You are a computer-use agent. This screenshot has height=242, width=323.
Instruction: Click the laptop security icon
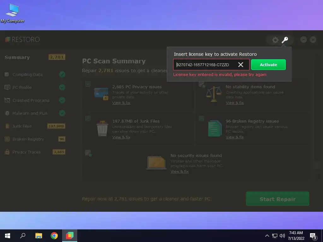click(156, 163)
